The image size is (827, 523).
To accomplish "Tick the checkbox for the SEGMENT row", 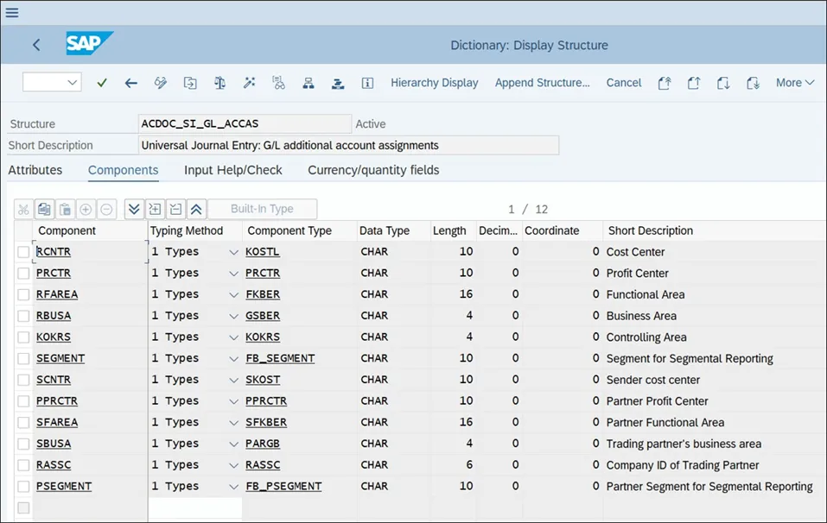I will click(x=23, y=358).
